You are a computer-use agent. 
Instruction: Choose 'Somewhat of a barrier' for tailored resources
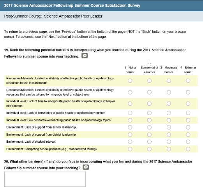149,92
